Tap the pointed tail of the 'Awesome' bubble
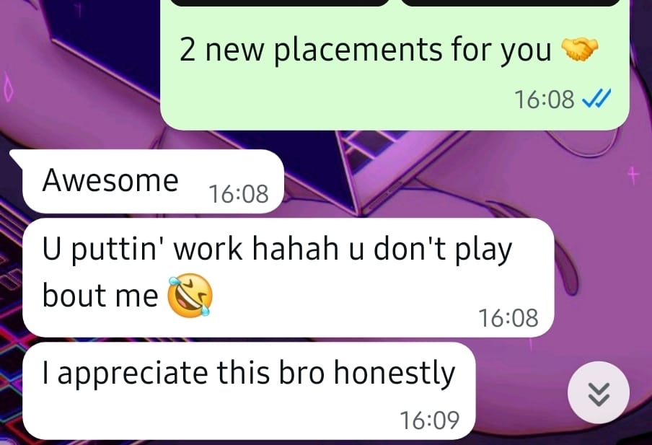 point(17,156)
